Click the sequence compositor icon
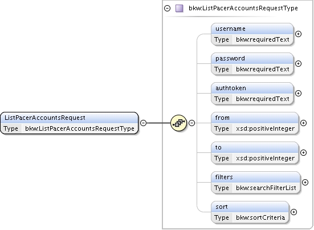 pos(178,123)
